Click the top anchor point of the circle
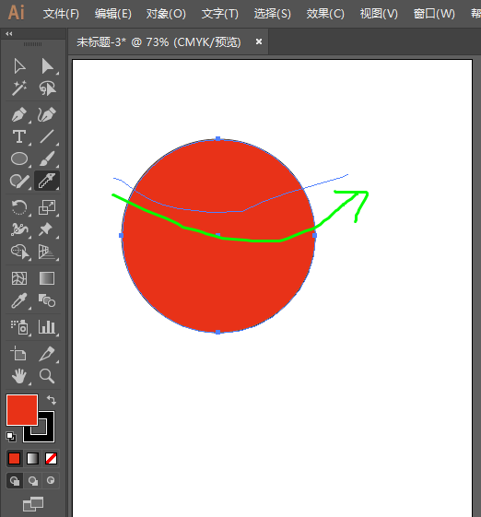The image size is (481, 517). pyautogui.click(x=217, y=139)
